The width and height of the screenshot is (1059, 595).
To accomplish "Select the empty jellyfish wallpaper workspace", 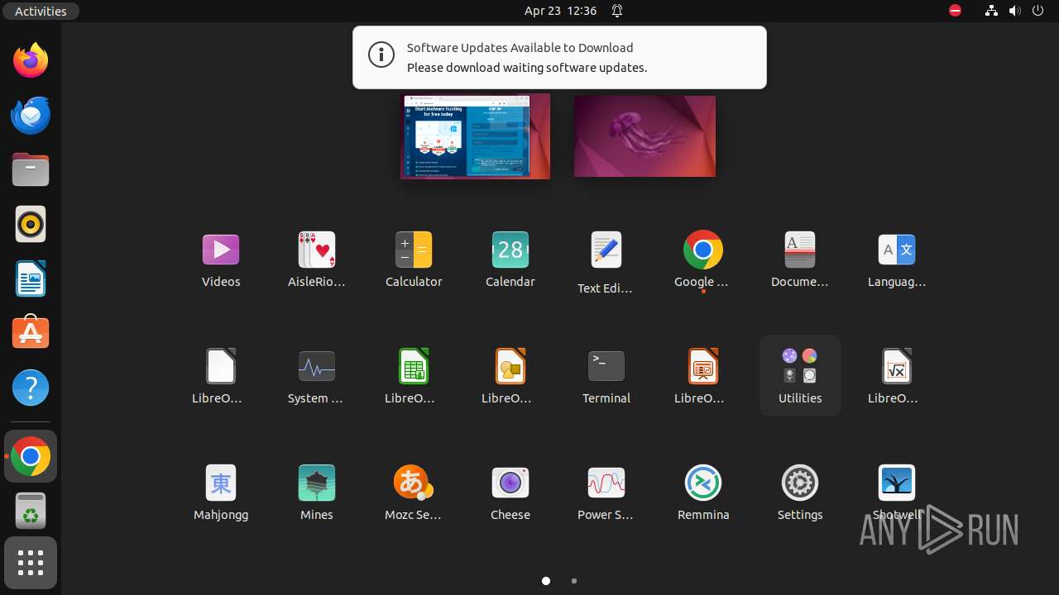I will click(645, 136).
